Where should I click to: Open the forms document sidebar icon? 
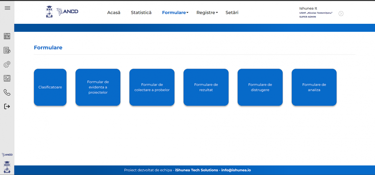tap(7, 50)
